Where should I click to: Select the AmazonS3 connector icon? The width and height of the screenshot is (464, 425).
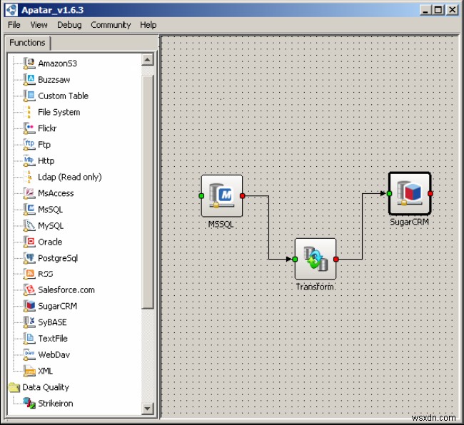coord(29,63)
